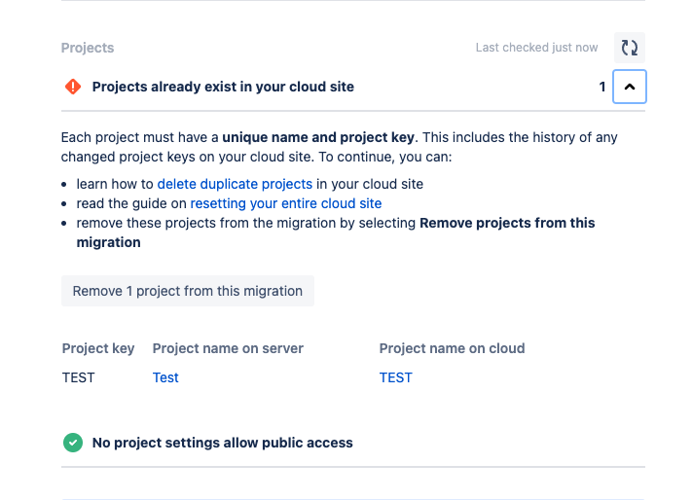Open the Test project on server link
This screenshot has width=692, height=500.
165,377
